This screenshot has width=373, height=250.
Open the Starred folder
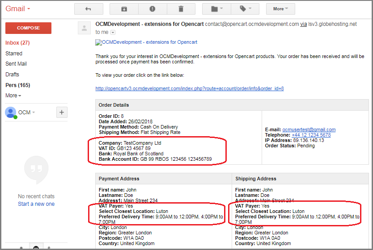pos(14,54)
